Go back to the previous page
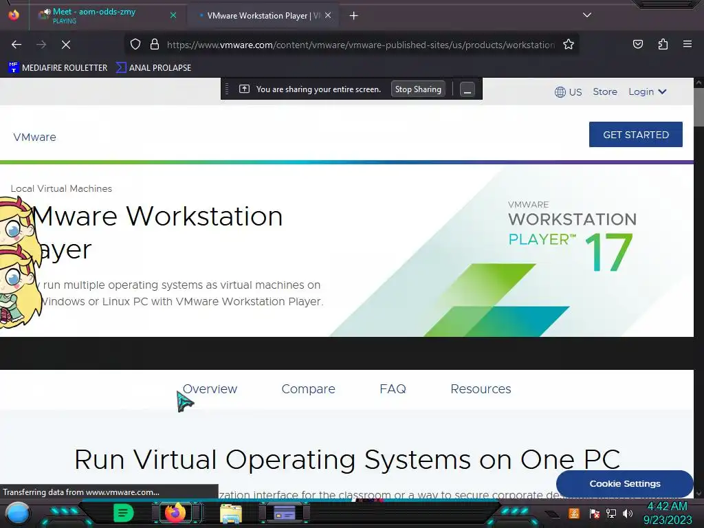 [x=16, y=45]
